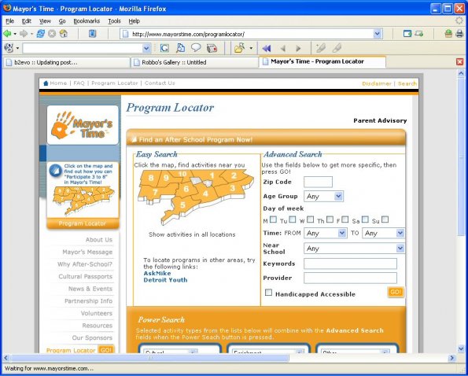Click the speech bubble toolbar icon
This screenshot has height=376, width=468.
coord(196,47)
